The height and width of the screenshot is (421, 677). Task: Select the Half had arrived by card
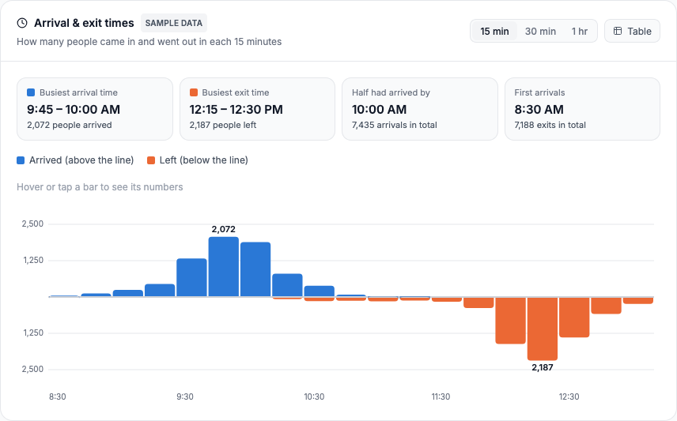pos(420,109)
